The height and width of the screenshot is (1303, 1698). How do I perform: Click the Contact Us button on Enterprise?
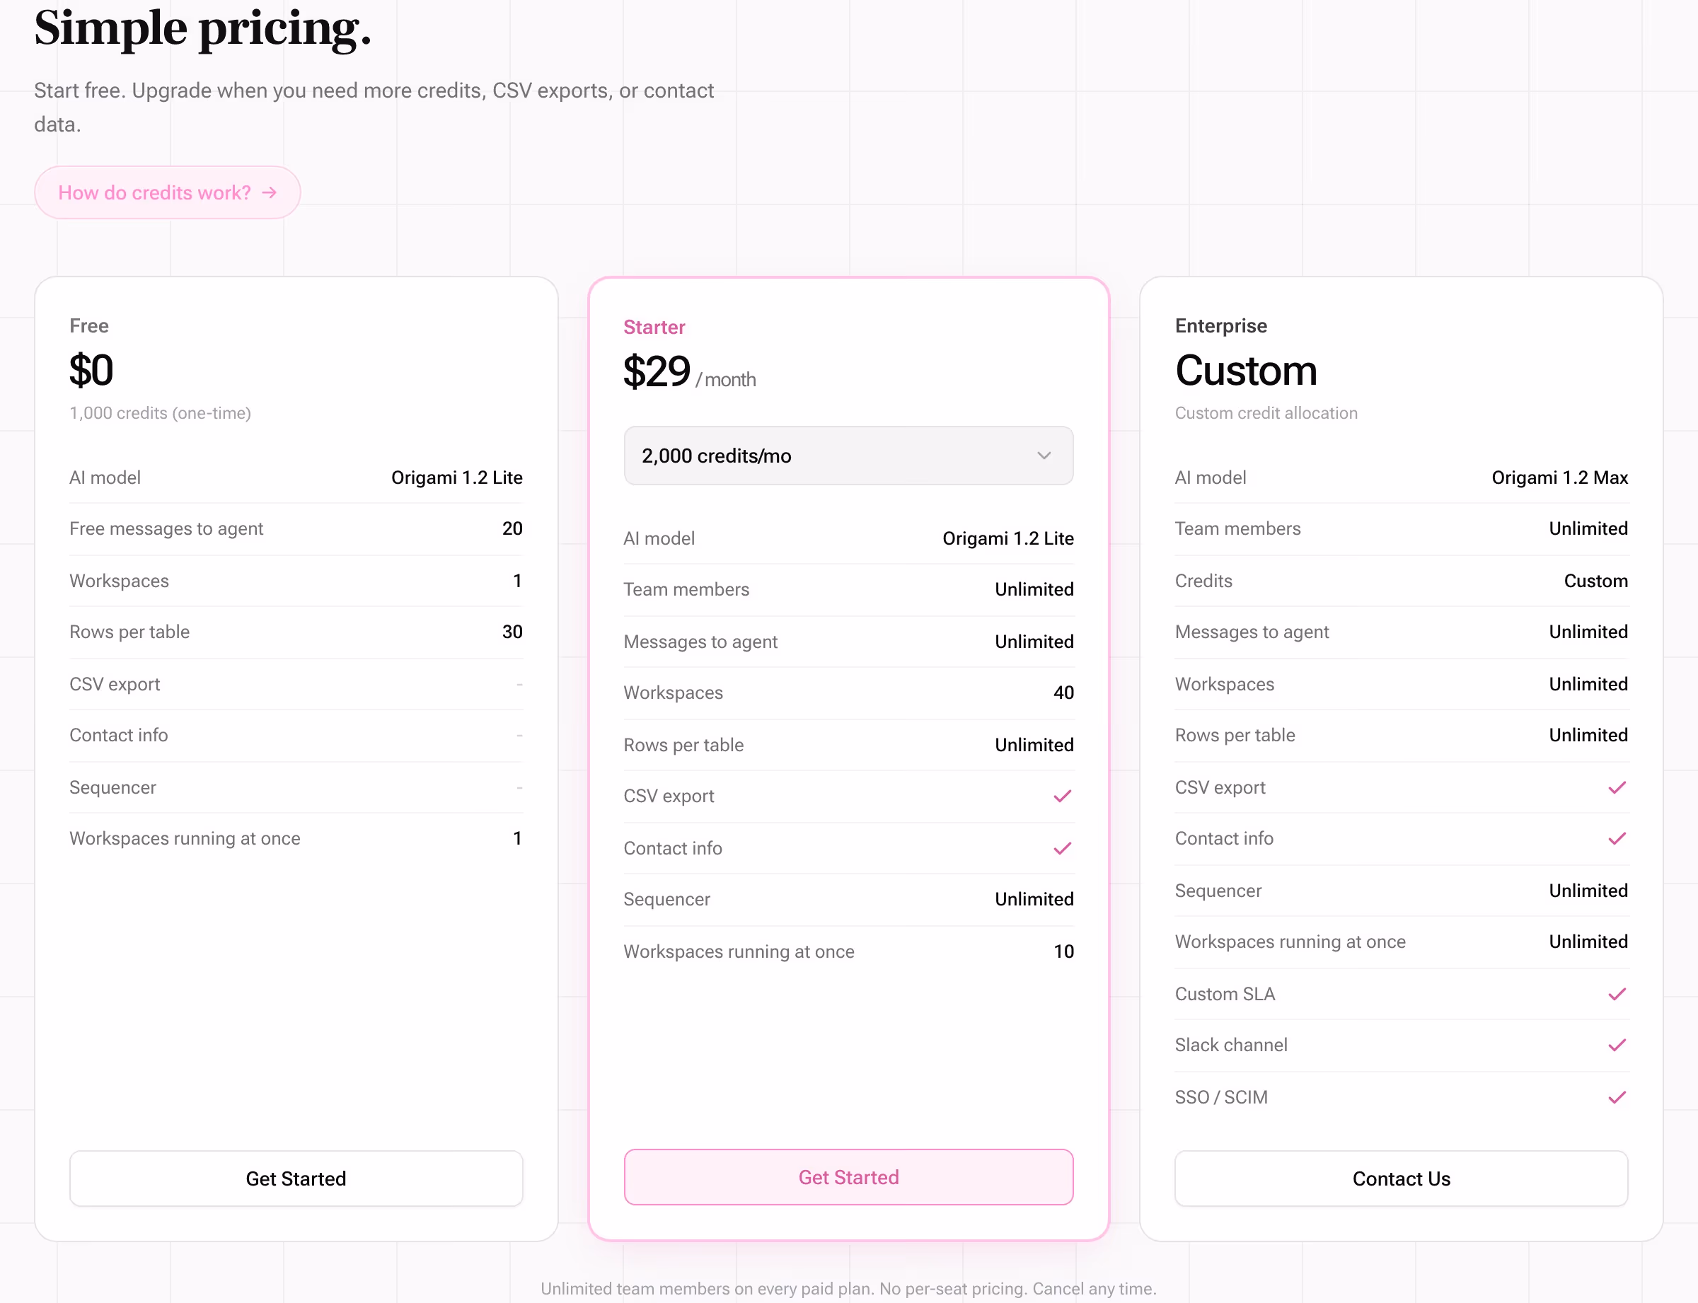coord(1401,1178)
